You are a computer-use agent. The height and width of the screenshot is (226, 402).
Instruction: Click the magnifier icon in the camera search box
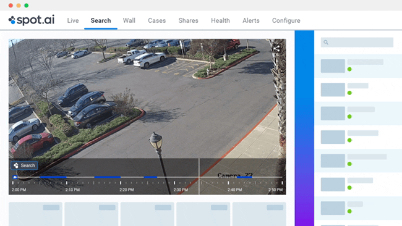point(326,42)
